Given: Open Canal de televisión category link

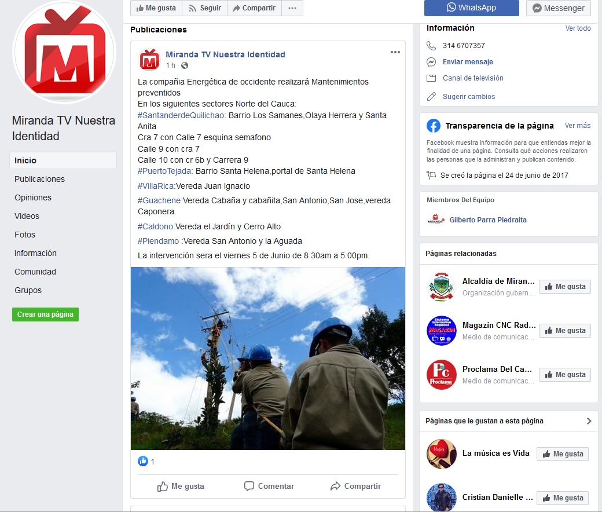Looking at the screenshot, I should [473, 78].
